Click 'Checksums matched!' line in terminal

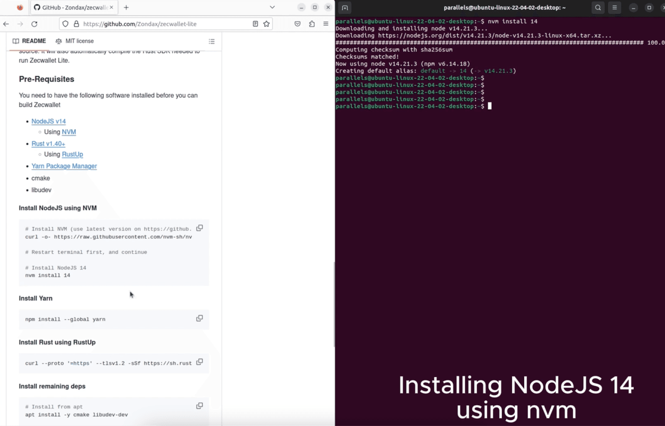tap(367, 57)
